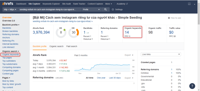
Task: Open Anchors in sidebar
Action: pyautogui.click(x=6, y=38)
